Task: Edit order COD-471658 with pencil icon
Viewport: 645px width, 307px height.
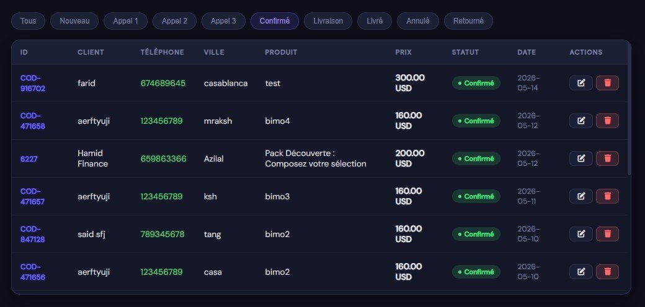Action: coord(581,121)
